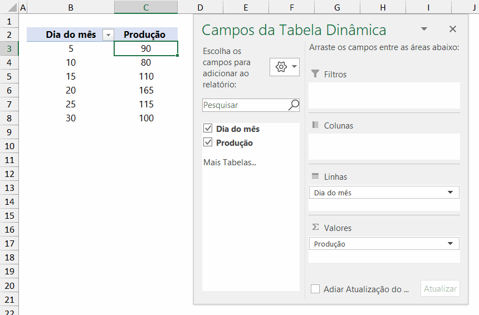Select row 10 header
Viewport: 479px width, 315px height.
click(x=9, y=146)
